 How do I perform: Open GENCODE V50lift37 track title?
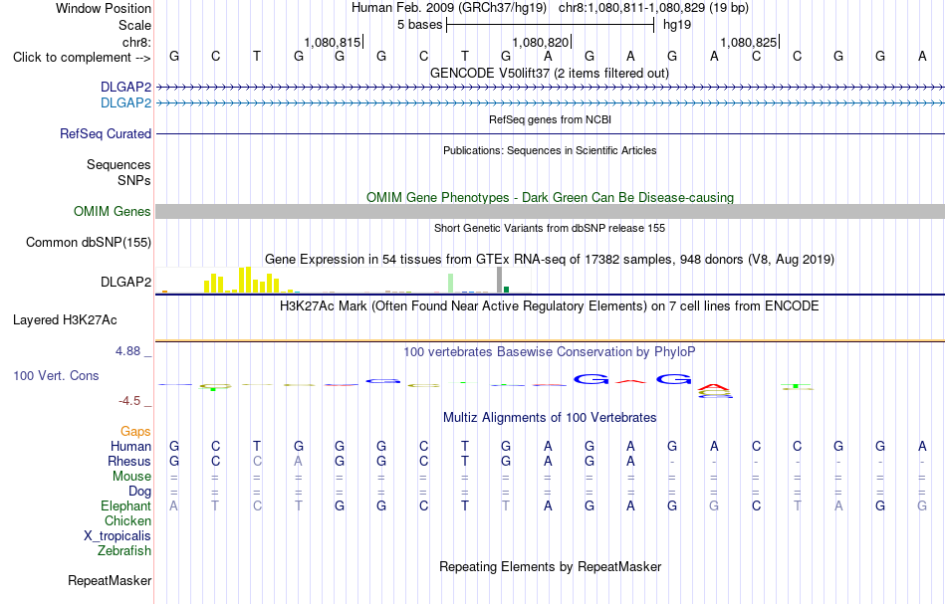[550, 74]
